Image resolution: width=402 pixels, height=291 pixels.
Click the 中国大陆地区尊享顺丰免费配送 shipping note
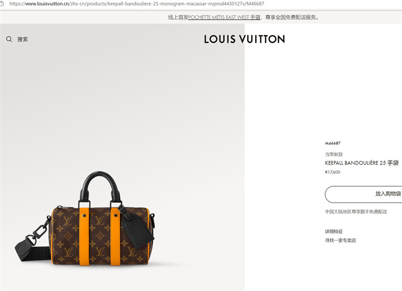click(x=356, y=212)
